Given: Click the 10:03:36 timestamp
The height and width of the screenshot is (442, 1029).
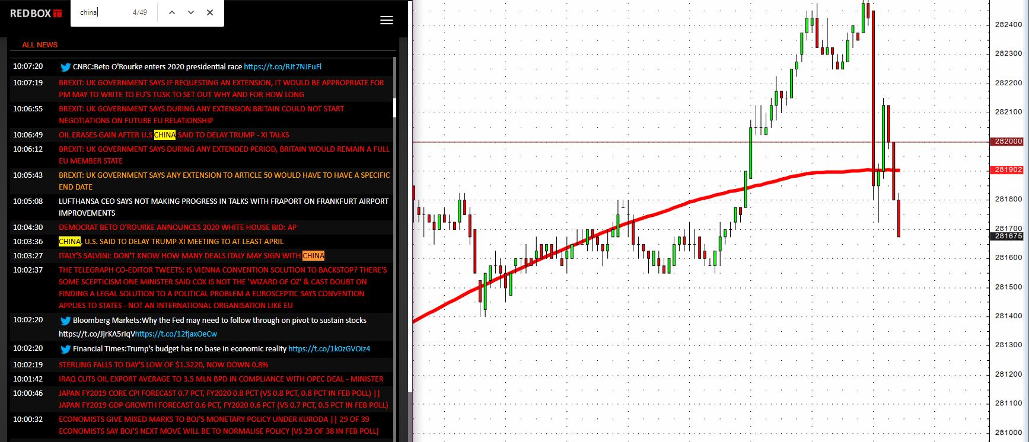Looking at the screenshot, I should (x=28, y=241).
